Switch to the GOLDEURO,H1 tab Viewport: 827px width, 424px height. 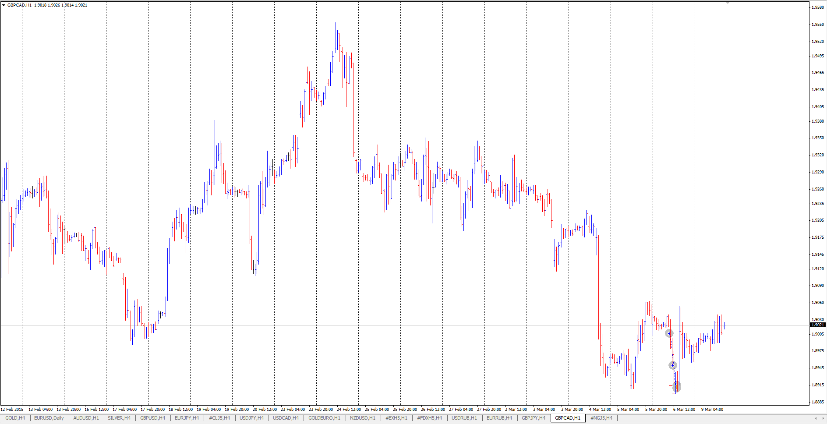click(x=325, y=418)
